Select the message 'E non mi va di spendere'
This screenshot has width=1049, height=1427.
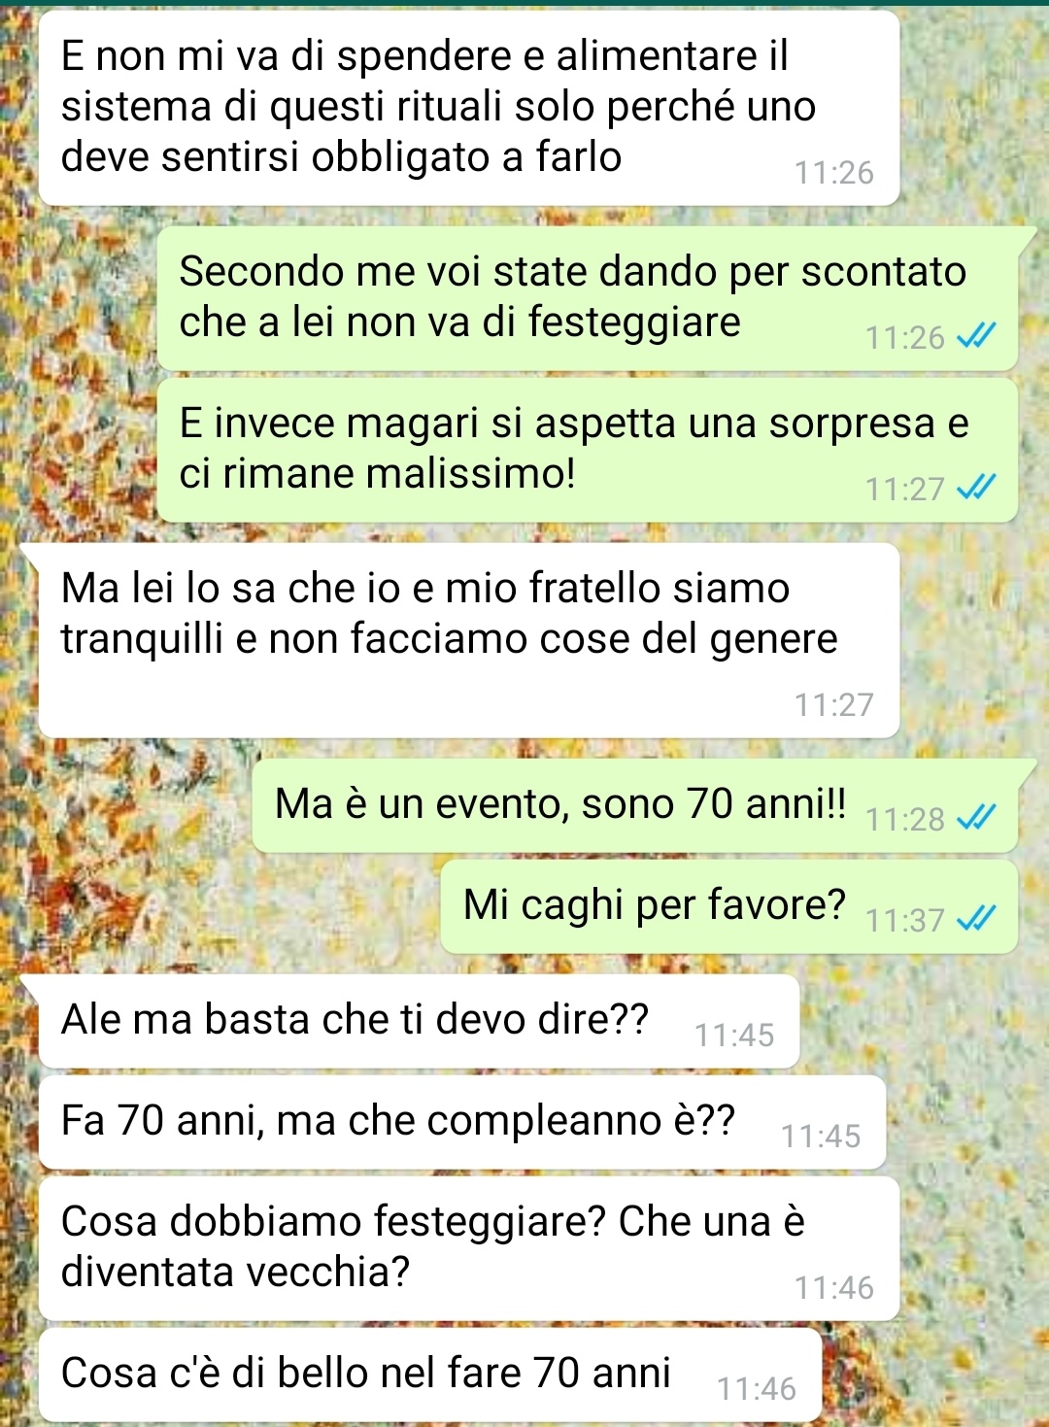pos(469,108)
